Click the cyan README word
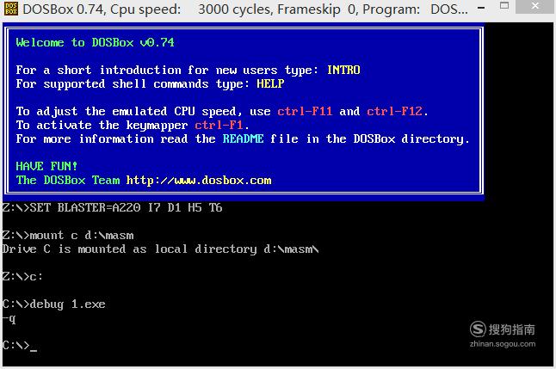This screenshot has height=369, width=556. tap(243, 138)
